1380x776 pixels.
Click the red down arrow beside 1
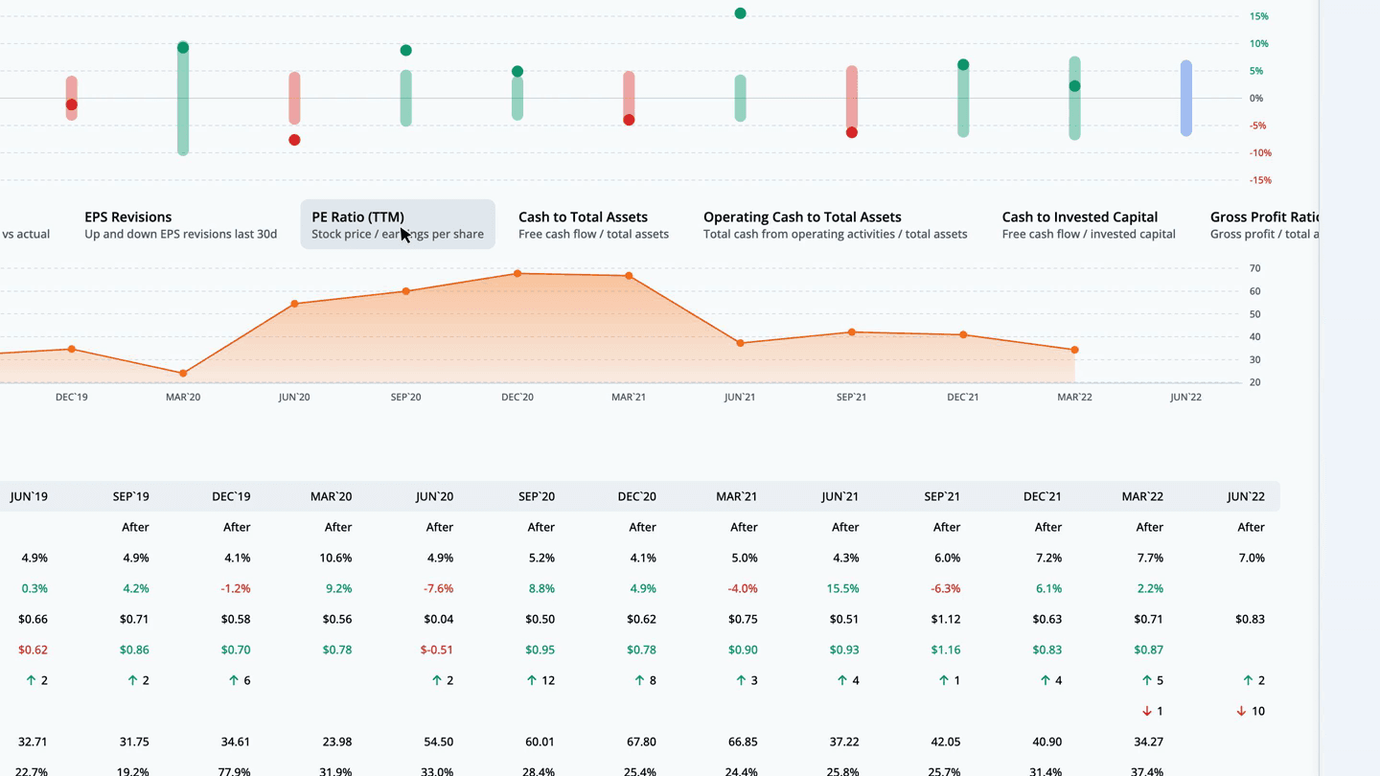[1147, 711]
